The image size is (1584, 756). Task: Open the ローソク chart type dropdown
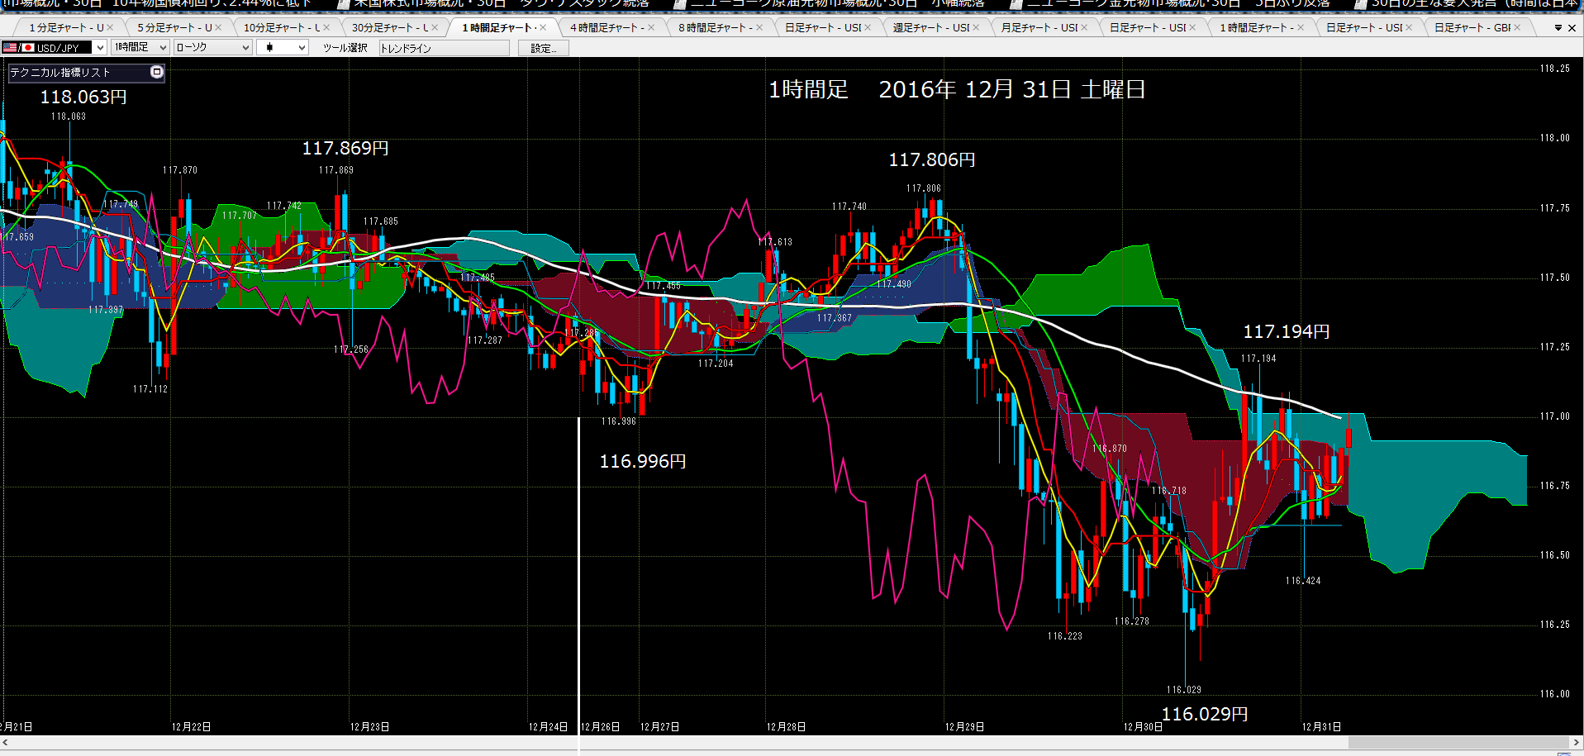[x=212, y=48]
